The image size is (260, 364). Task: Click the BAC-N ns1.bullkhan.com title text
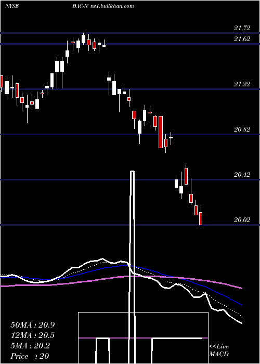pos(103,6)
